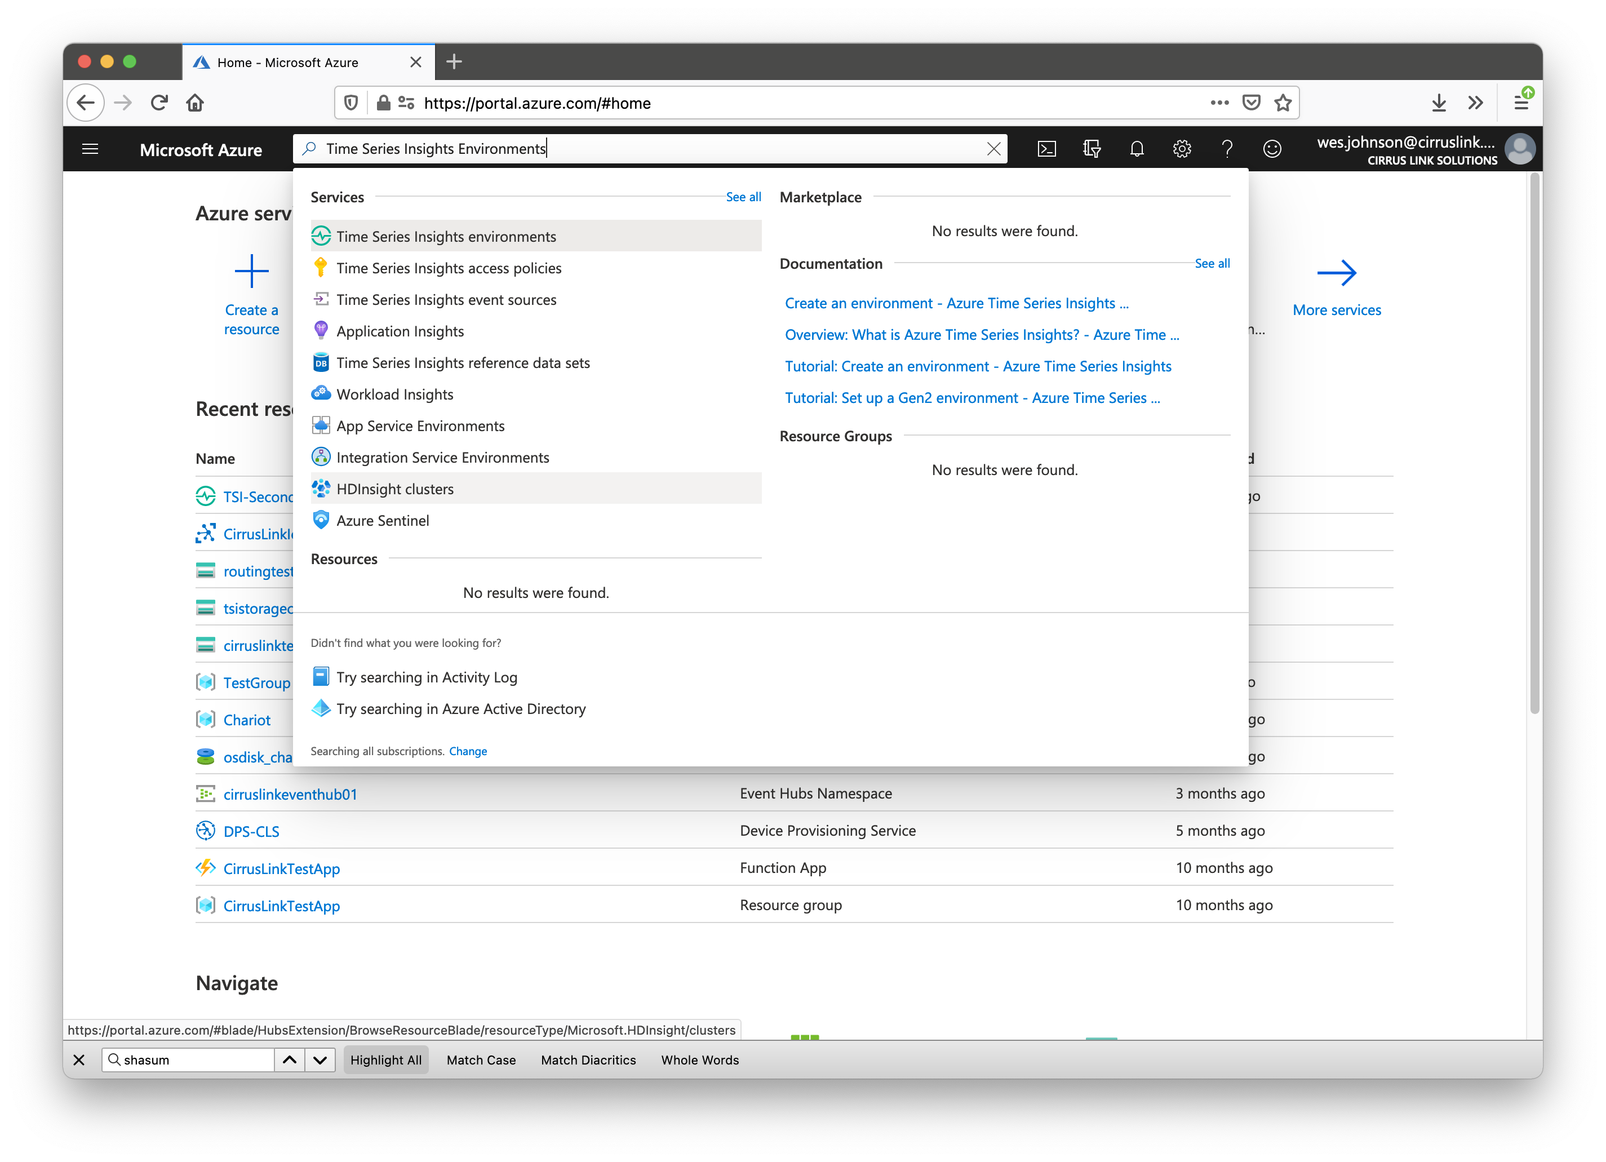This screenshot has width=1606, height=1162.
Task: Click Create a resource plus icon
Action: (x=251, y=271)
